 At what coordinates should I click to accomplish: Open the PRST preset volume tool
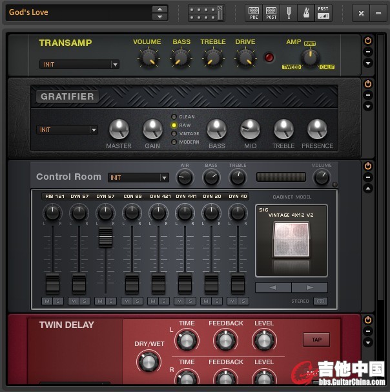click(x=323, y=12)
